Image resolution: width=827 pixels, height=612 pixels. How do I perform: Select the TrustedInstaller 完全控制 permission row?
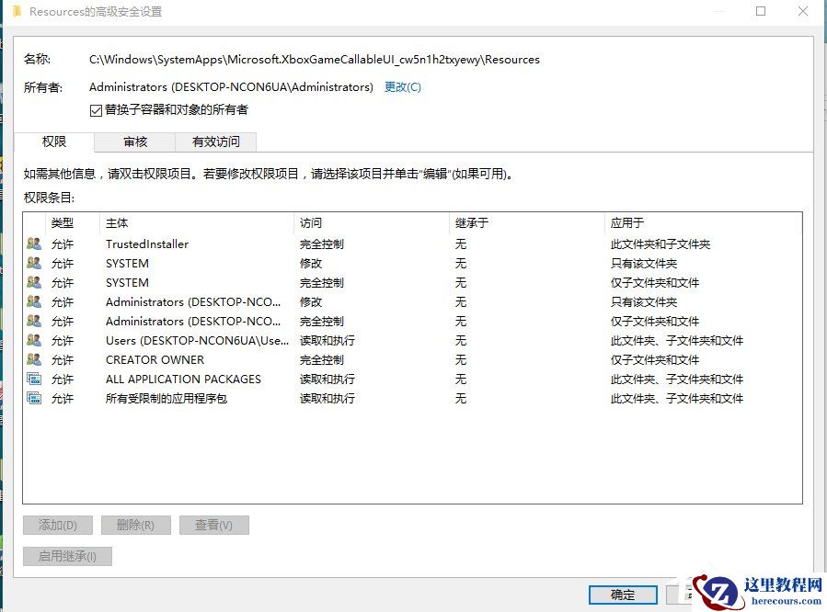click(276, 244)
